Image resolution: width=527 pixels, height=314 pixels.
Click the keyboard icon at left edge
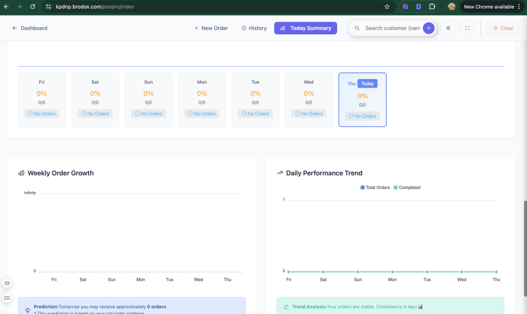point(7,298)
